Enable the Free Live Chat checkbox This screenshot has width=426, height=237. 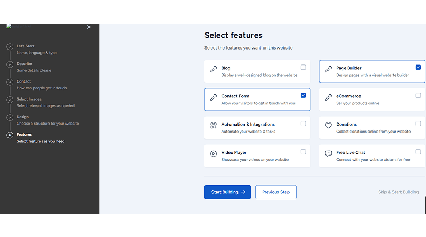[418, 152]
